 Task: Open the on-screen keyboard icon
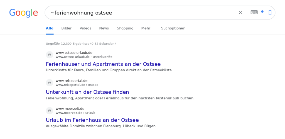(x=254, y=12)
